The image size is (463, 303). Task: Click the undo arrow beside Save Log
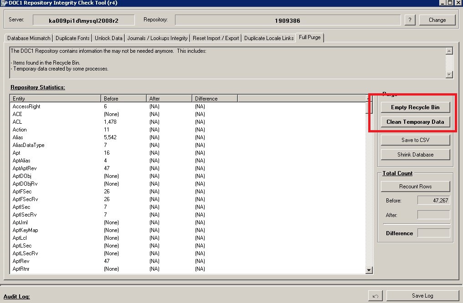click(375, 295)
